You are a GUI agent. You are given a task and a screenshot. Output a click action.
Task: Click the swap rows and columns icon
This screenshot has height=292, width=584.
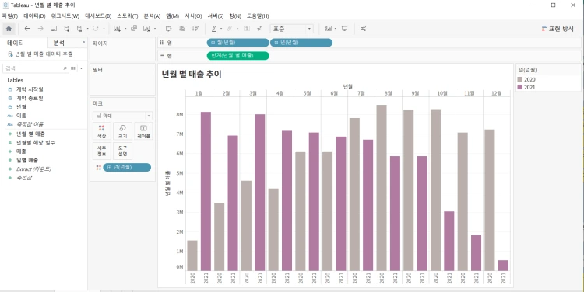[169, 28]
